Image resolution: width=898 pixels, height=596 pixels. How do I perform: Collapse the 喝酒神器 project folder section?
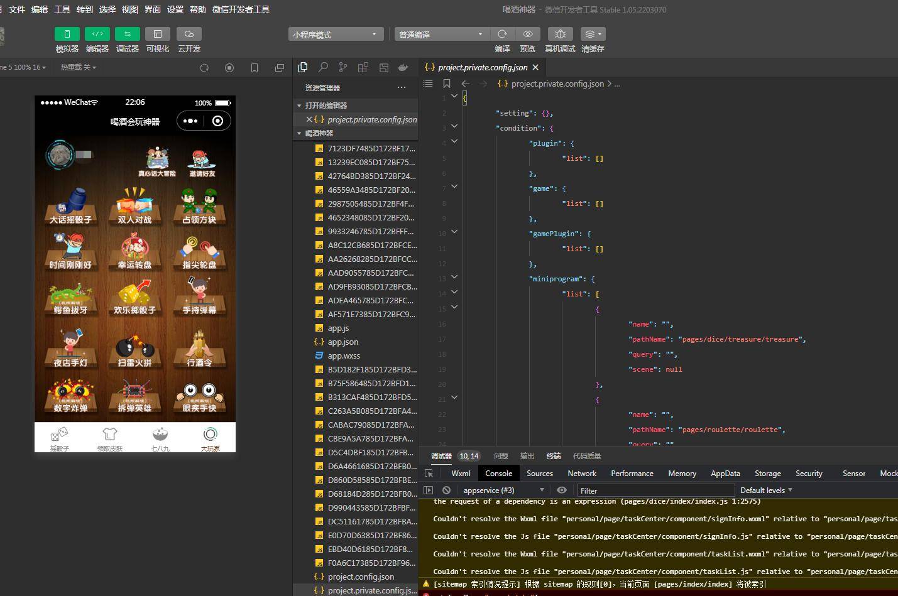click(x=355, y=133)
